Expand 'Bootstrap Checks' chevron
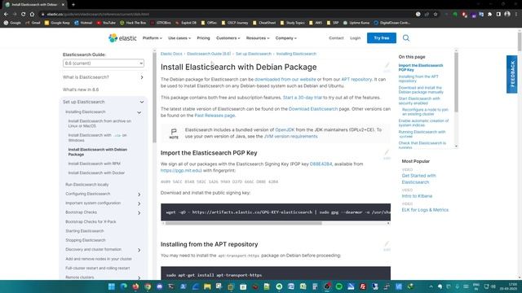The image size is (522, 293). coord(139,213)
